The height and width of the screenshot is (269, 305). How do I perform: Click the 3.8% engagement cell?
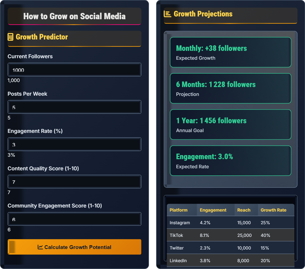(x=205, y=261)
